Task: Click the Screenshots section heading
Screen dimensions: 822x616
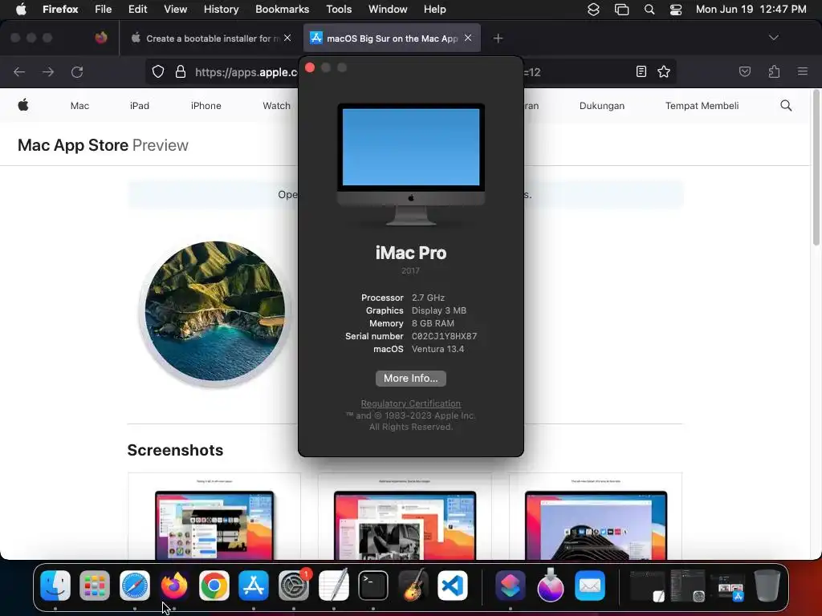Action: point(175,450)
